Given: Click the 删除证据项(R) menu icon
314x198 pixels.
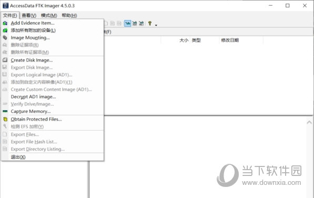Looking at the screenshot, I should 5,45.
